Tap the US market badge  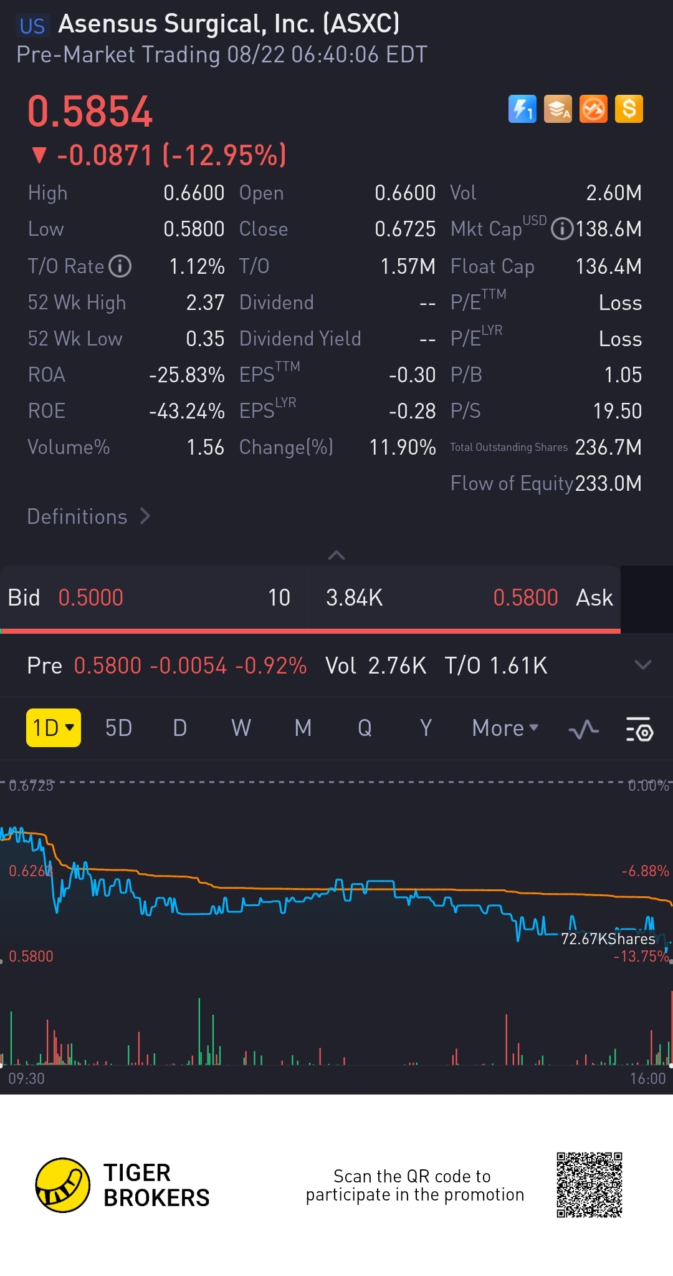[x=32, y=26]
